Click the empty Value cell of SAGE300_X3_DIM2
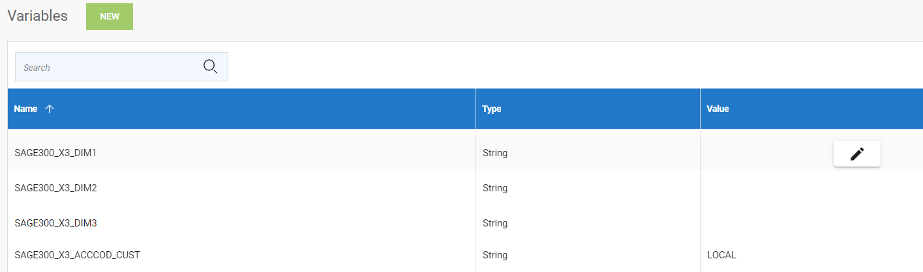 (x=809, y=188)
